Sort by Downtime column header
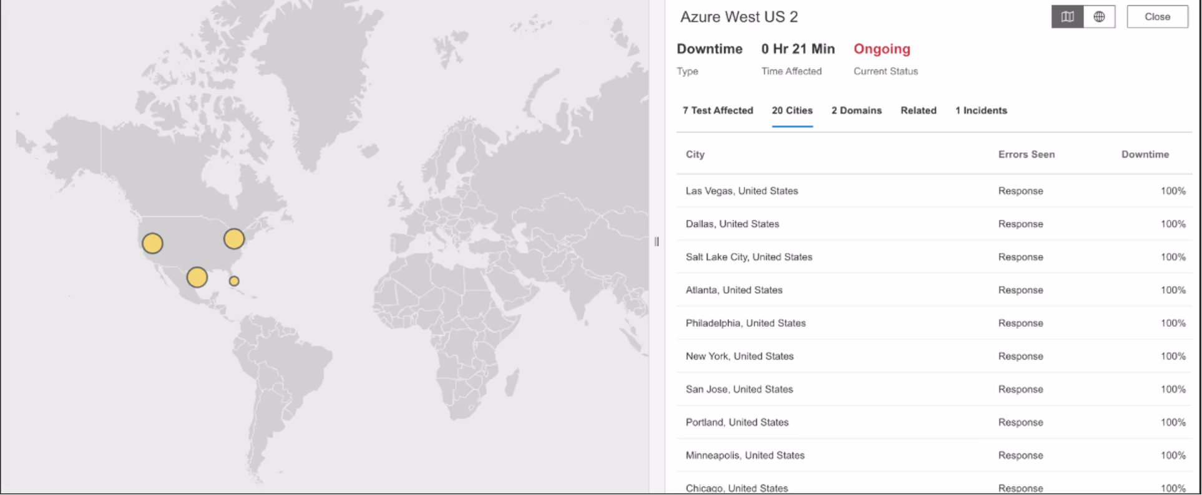 [x=1145, y=155]
